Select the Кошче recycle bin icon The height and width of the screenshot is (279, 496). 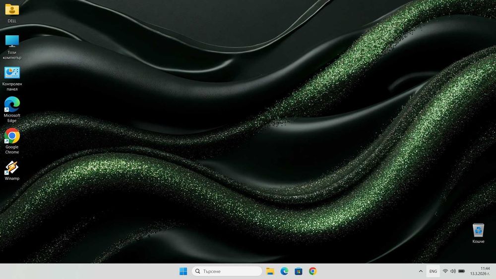(x=478, y=230)
